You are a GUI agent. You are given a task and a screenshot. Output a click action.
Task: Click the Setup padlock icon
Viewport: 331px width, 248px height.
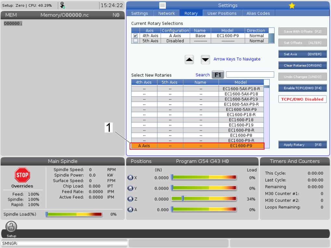coord(11,227)
